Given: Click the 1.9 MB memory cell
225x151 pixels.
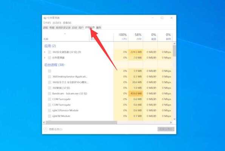Looking at the screenshot, I should [136, 71].
